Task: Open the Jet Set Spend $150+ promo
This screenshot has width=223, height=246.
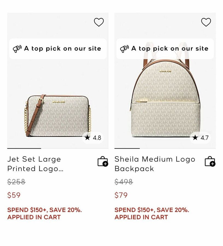Action: coord(45,213)
